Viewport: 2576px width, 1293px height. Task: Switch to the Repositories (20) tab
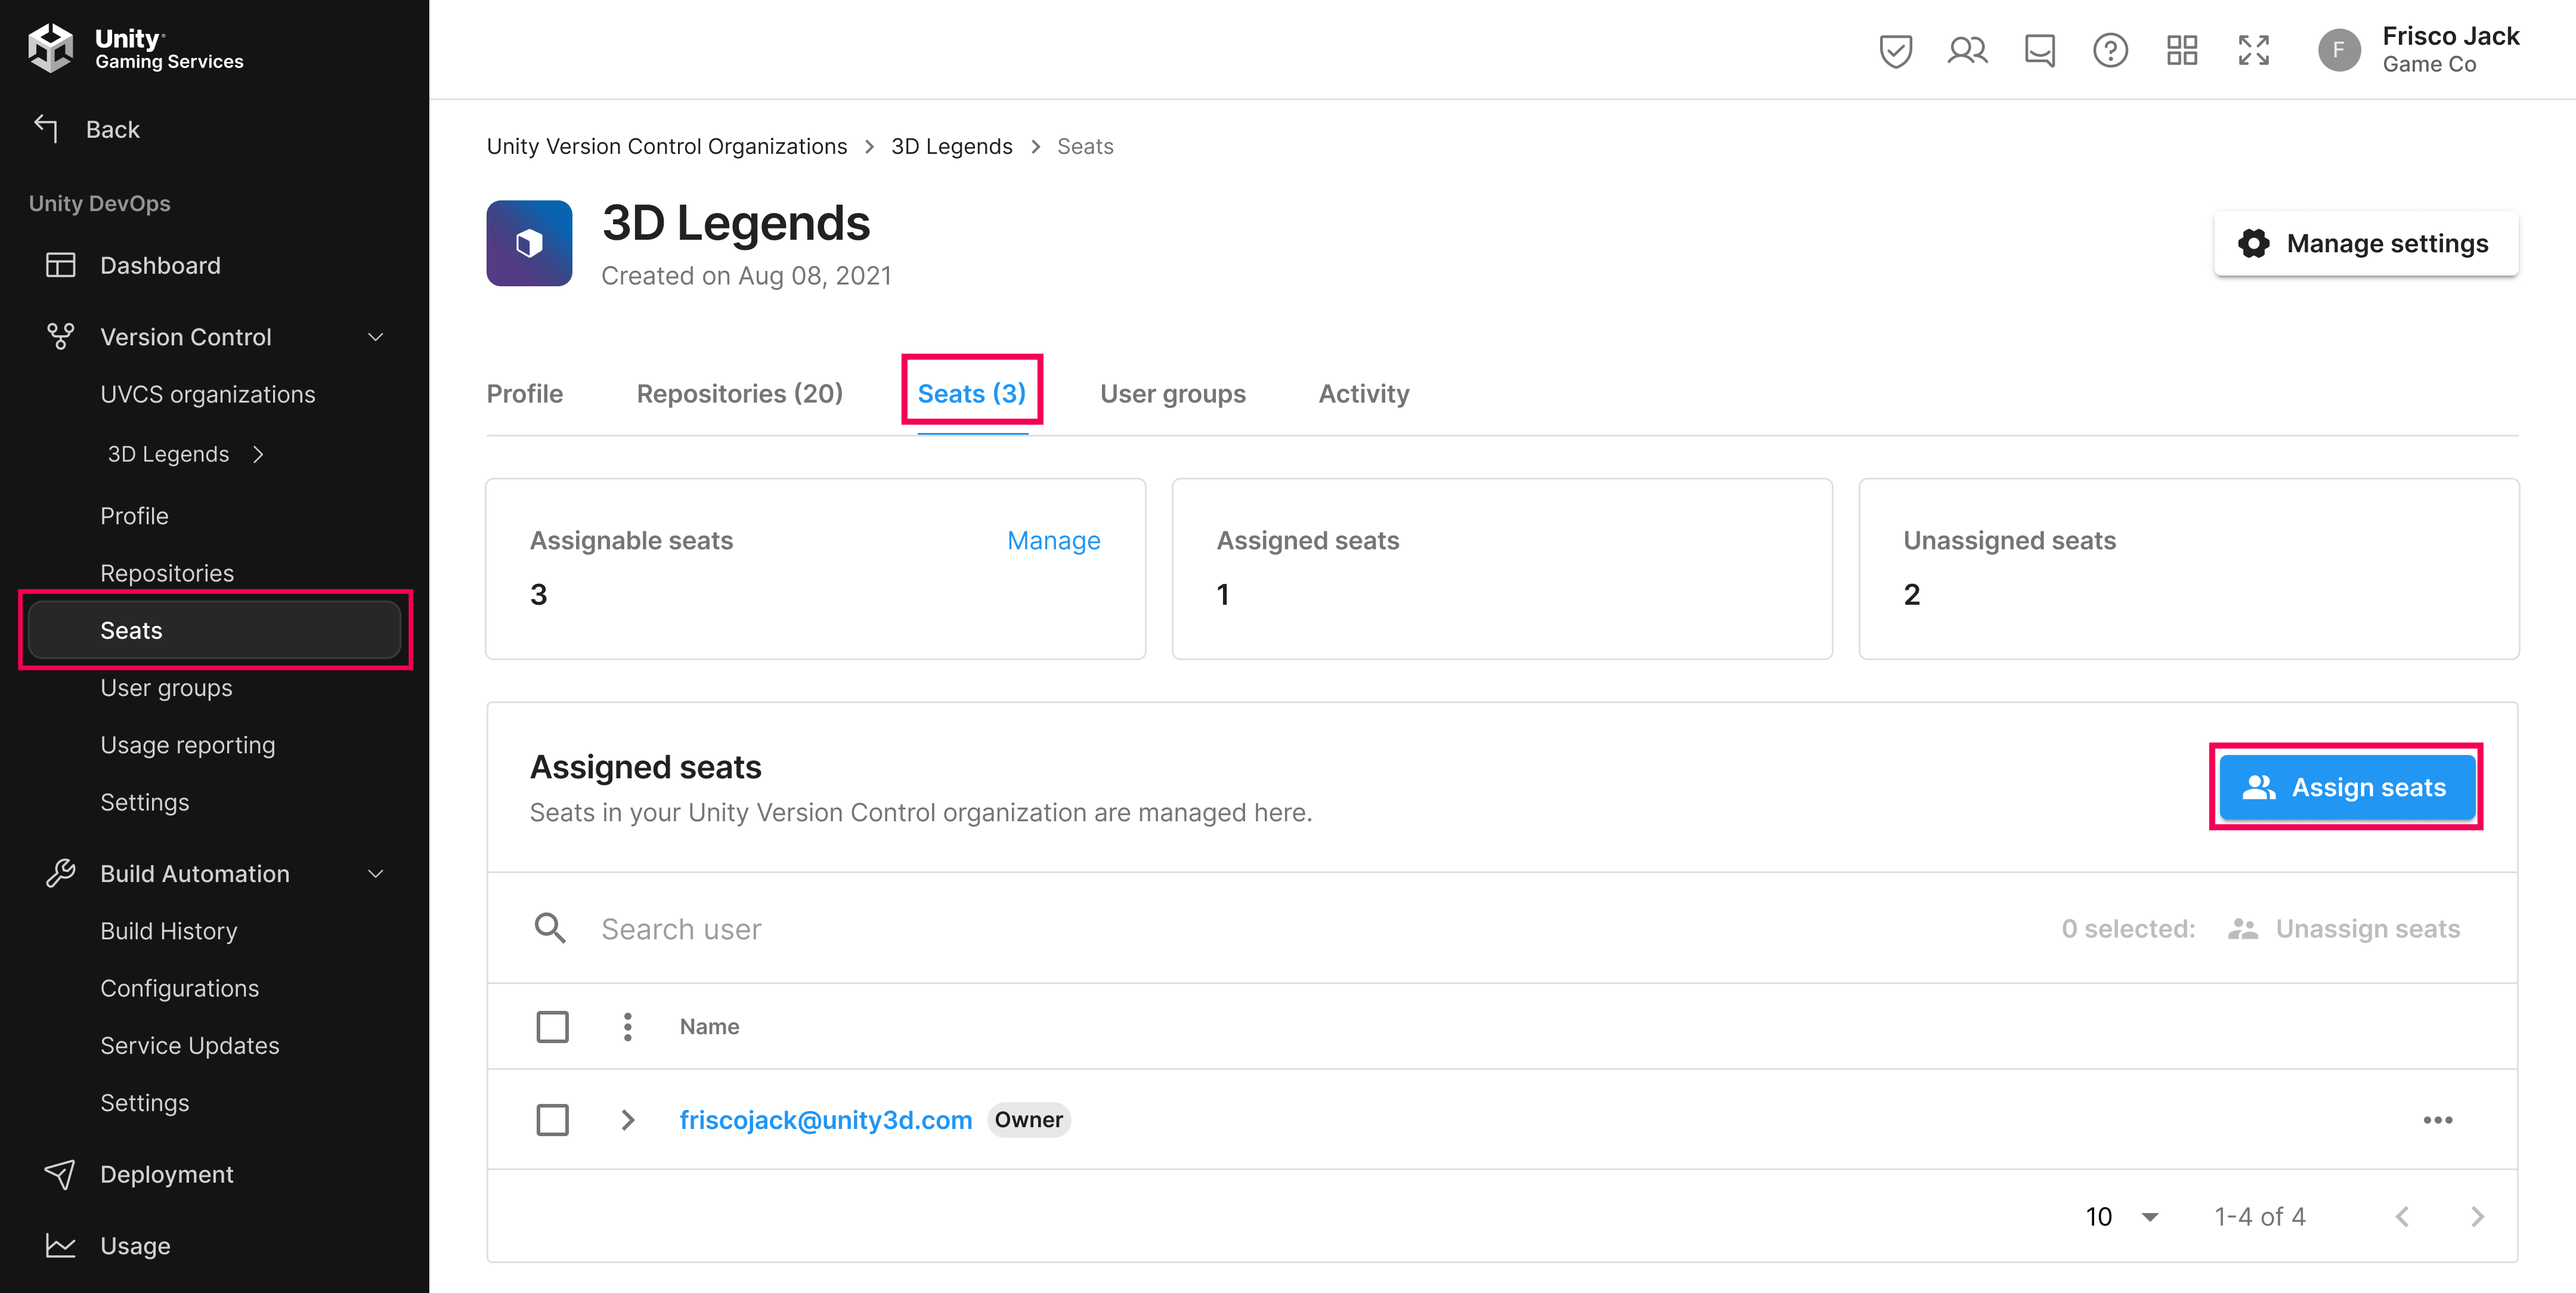point(739,394)
